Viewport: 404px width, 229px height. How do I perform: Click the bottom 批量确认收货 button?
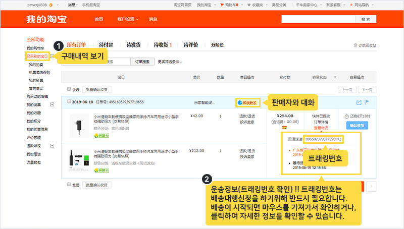coord(97,185)
